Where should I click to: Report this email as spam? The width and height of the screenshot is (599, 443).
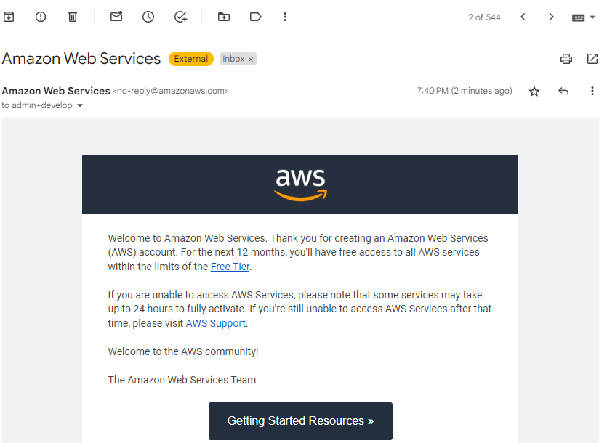pyautogui.click(x=41, y=17)
